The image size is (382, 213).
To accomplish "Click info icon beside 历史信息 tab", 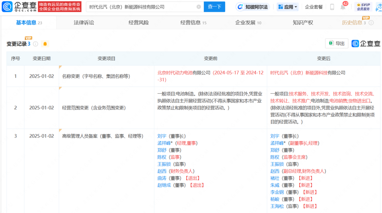I will (x=371, y=23).
